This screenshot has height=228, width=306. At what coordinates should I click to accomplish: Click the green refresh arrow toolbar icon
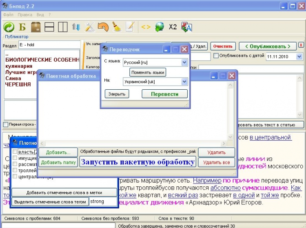pyautogui.click(x=9, y=27)
